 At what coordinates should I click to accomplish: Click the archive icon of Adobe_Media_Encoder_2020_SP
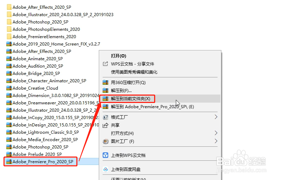[9, 140]
